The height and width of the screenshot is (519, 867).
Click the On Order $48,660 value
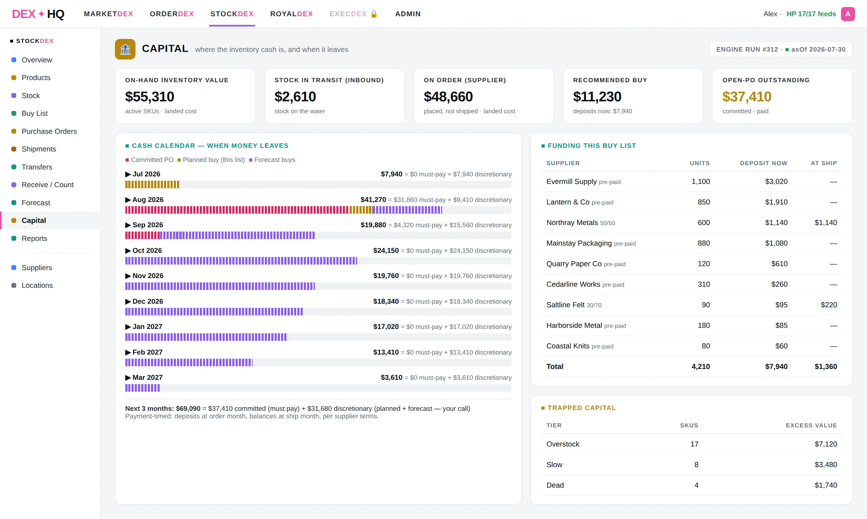pos(448,97)
